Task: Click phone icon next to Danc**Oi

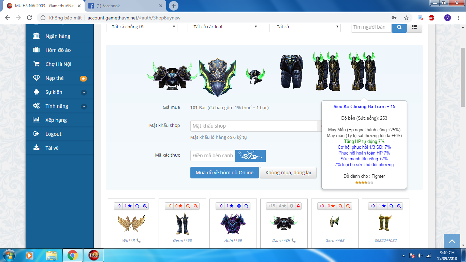Action: pyautogui.click(x=294, y=241)
